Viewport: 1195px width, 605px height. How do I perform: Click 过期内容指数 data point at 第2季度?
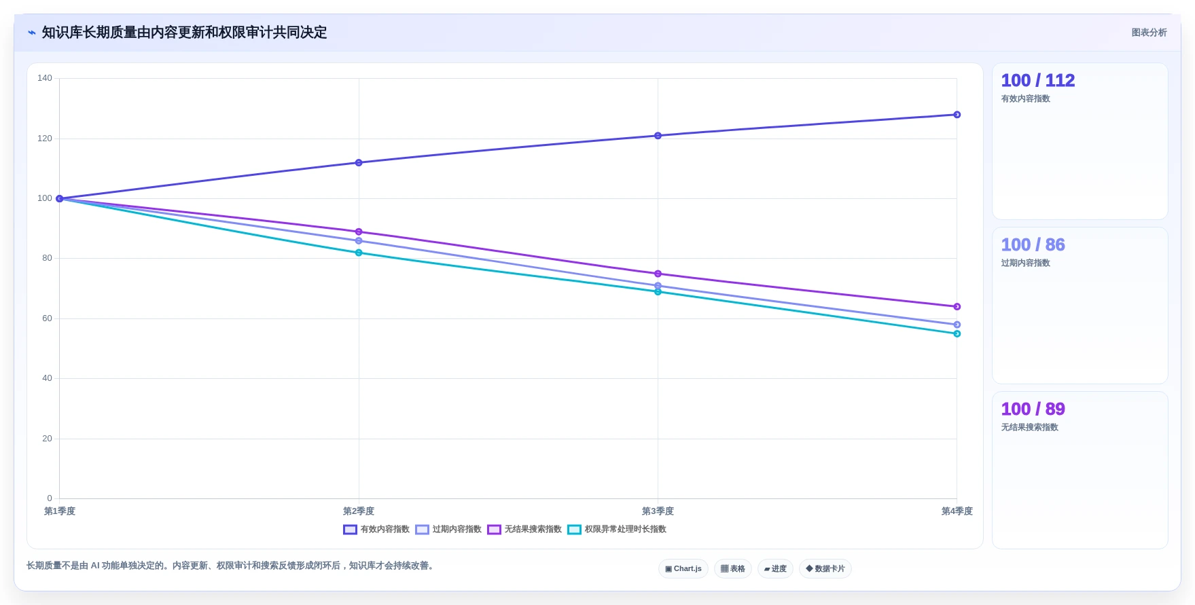(359, 241)
